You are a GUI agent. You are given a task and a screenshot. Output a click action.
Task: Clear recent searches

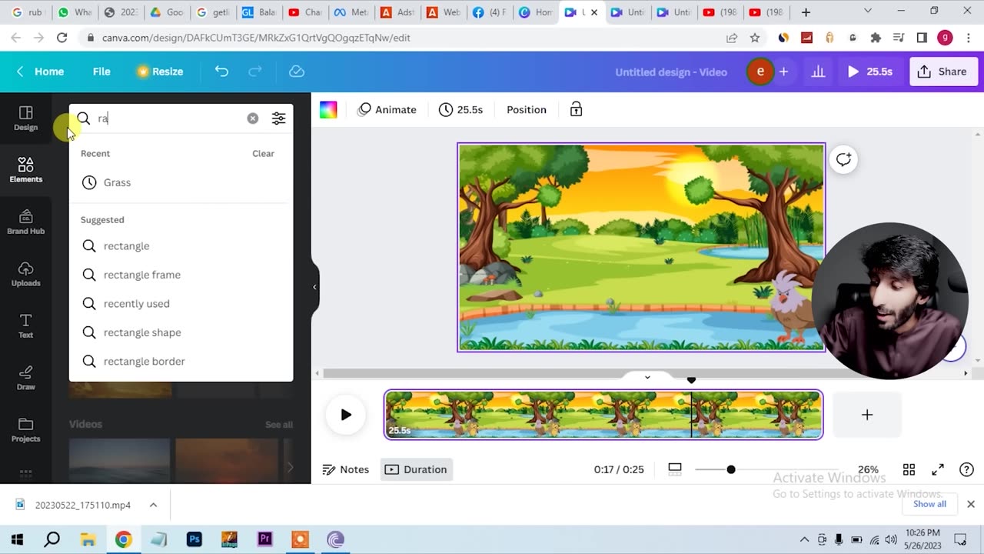(x=263, y=153)
